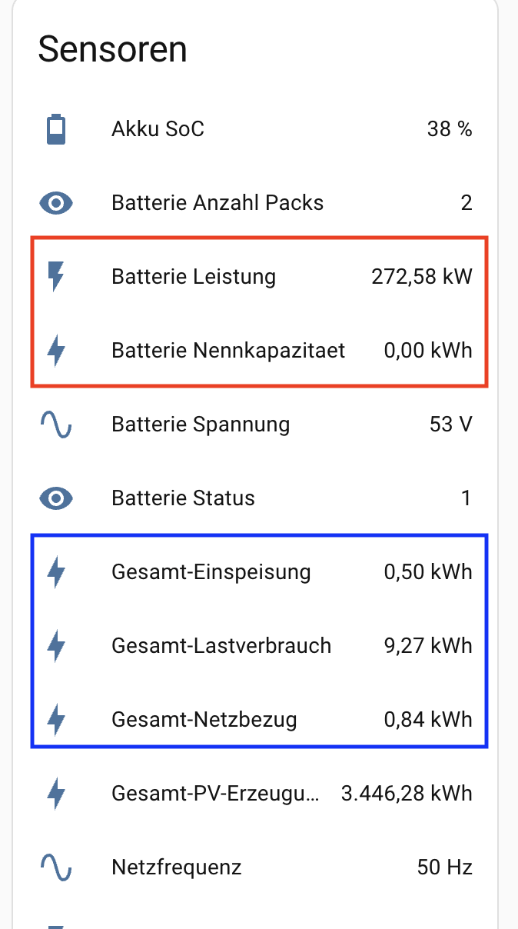Click the flash icon next to Batterie Leistung
This screenshot has height=929, width=518.
(56, 277)
